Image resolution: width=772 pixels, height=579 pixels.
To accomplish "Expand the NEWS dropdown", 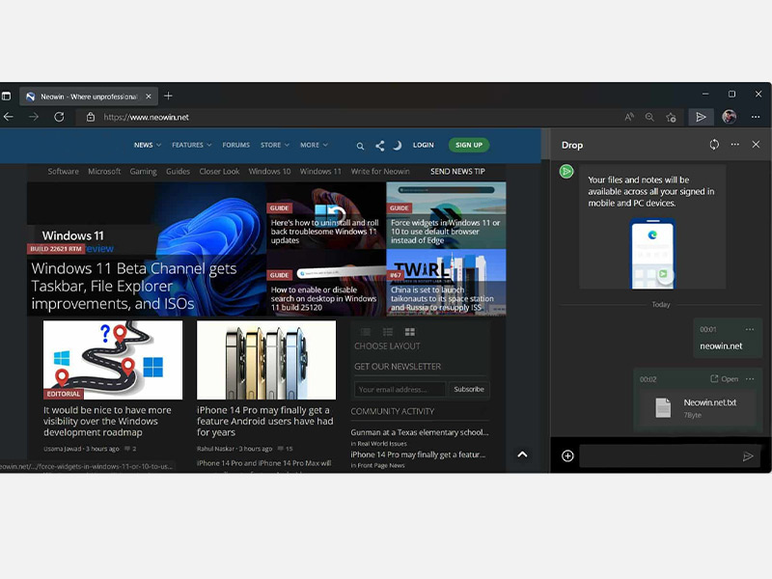I will (148, 146).
